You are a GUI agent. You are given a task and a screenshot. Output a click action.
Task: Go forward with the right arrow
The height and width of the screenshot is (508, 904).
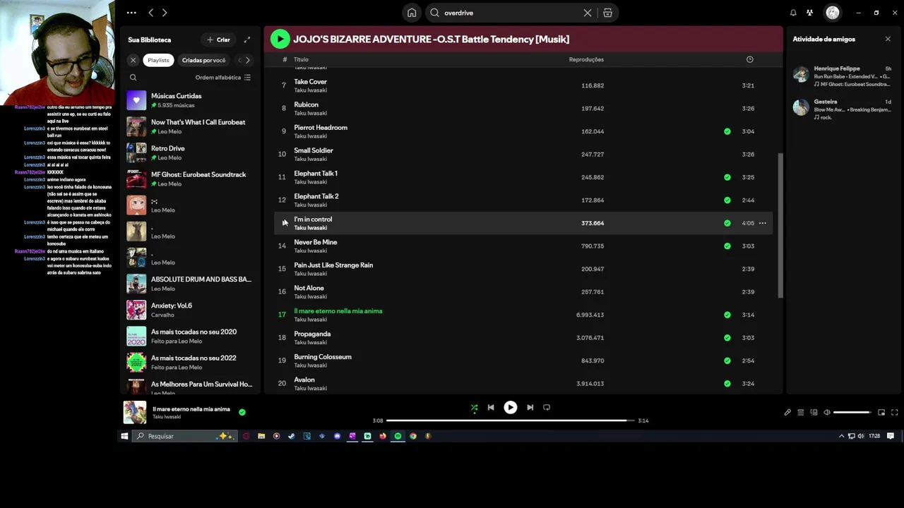[165, 13]
